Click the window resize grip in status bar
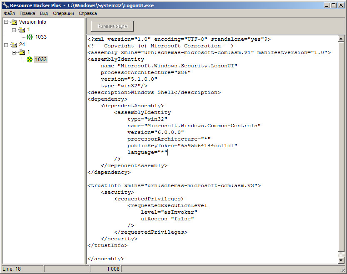 [343, 270]
